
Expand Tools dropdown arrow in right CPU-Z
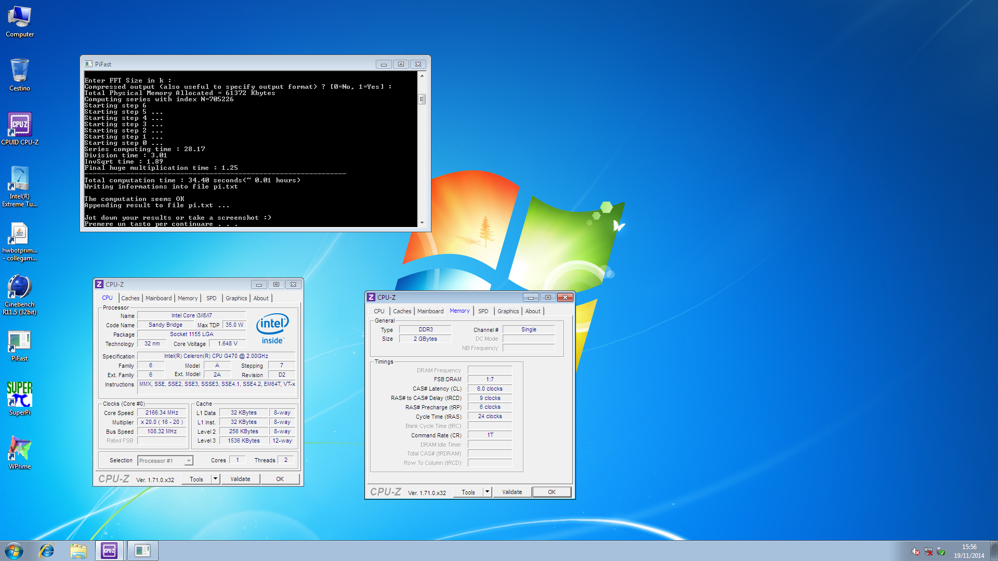(487, 492)
